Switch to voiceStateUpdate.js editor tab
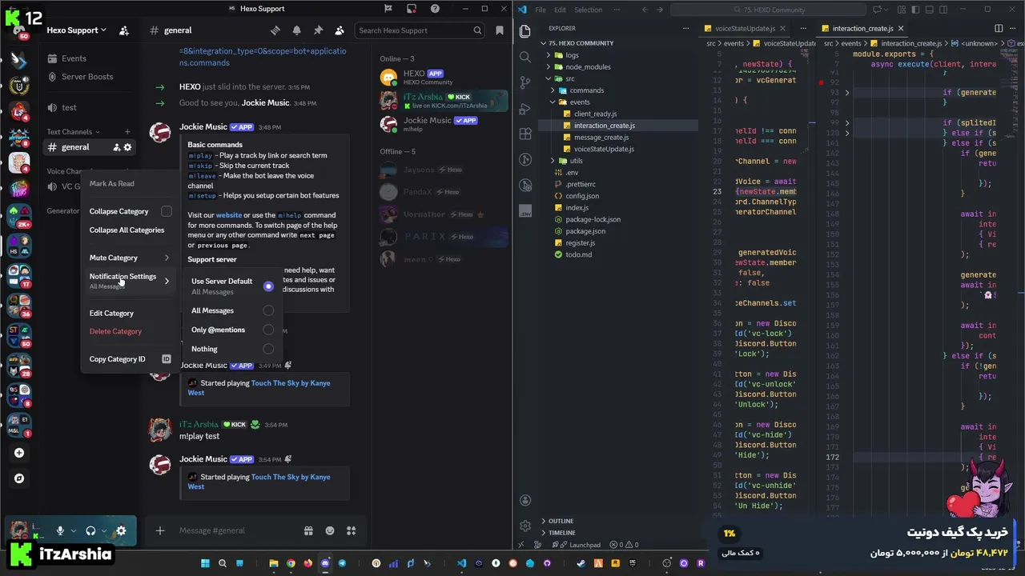1025x576 pixels. point(745,28)
